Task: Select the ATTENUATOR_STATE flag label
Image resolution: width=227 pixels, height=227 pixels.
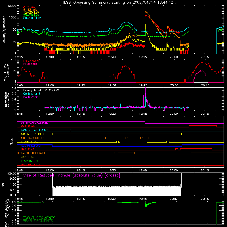Action: [x=34, y=123]
